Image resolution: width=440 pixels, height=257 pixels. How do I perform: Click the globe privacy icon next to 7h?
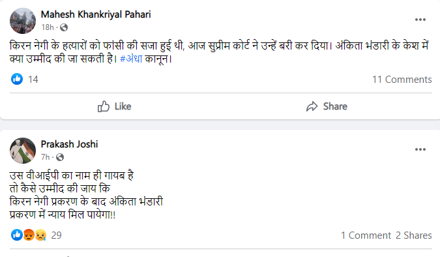pyautogui.click(x=60, y=157)
